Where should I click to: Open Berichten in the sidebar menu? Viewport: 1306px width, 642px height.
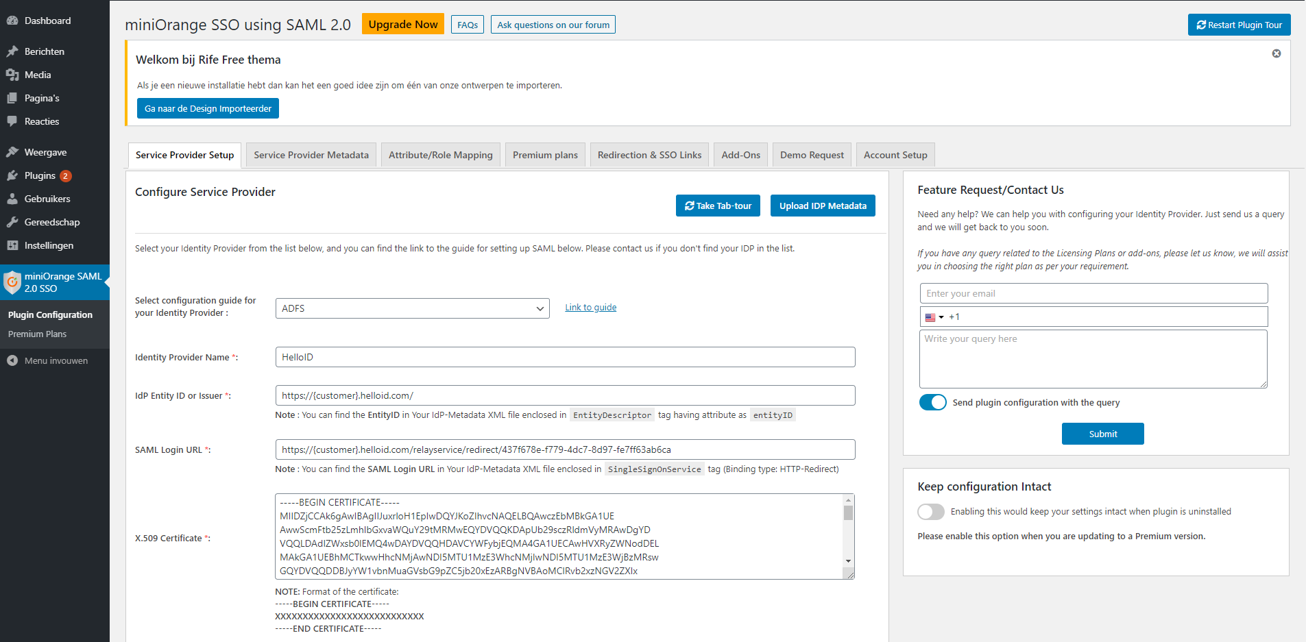click(x=45, y=51)
